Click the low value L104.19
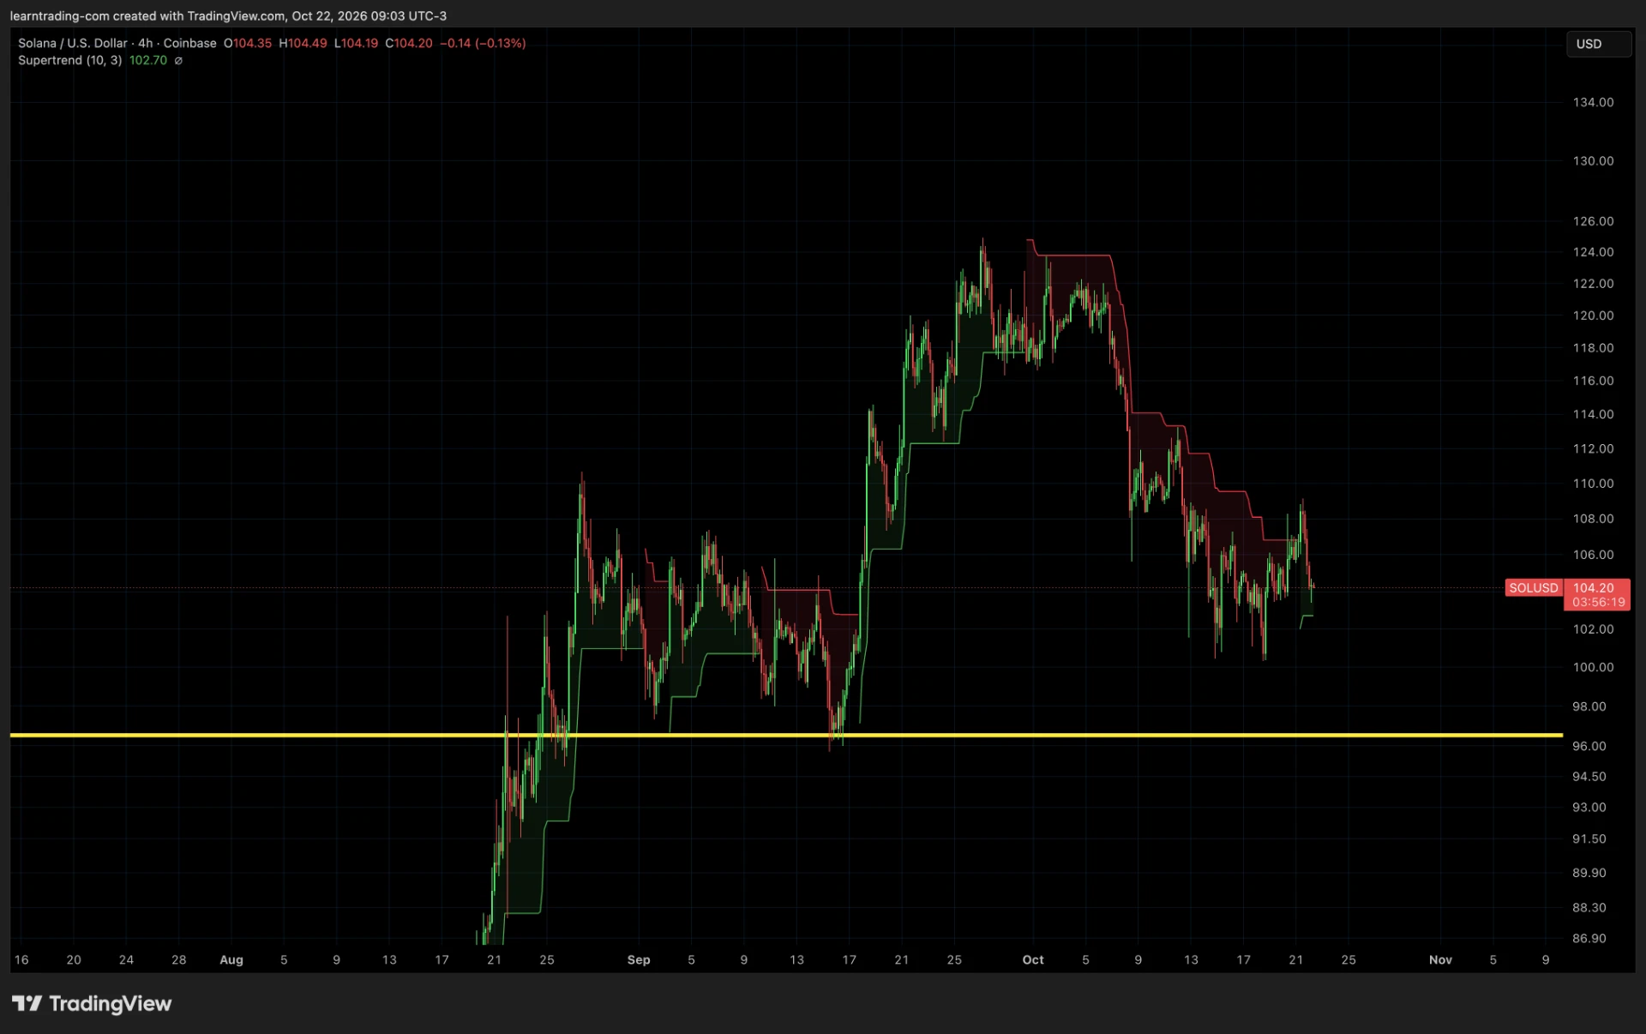This screenshot has height=1034, width=1646. (x=356, y=43)
